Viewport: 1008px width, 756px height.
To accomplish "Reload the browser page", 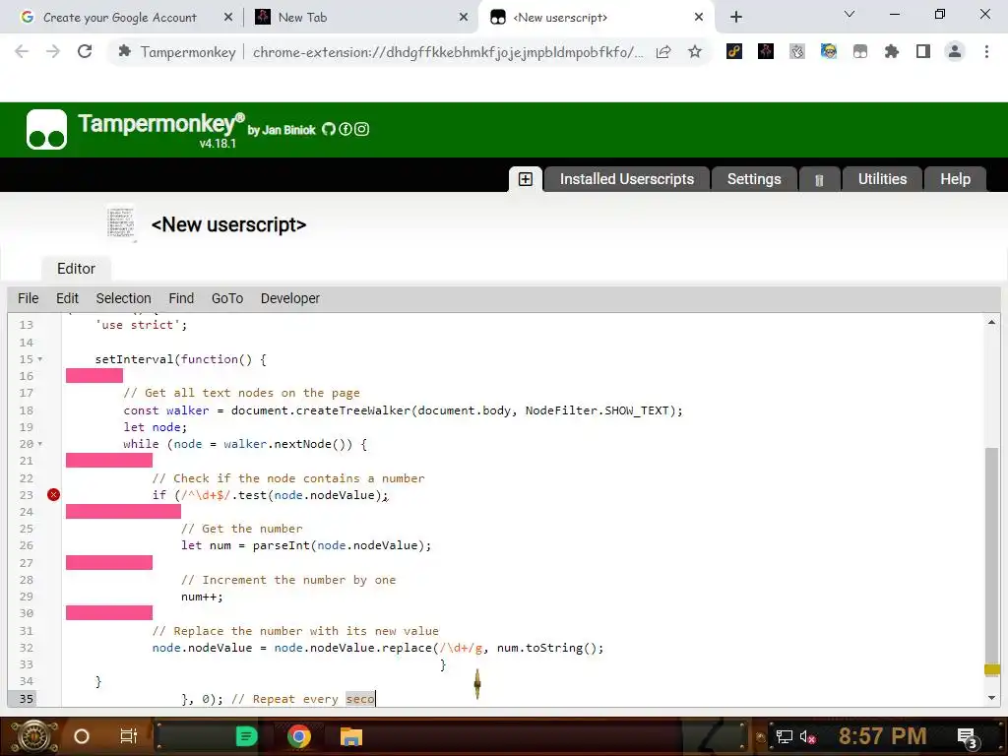I will point(85,51).
